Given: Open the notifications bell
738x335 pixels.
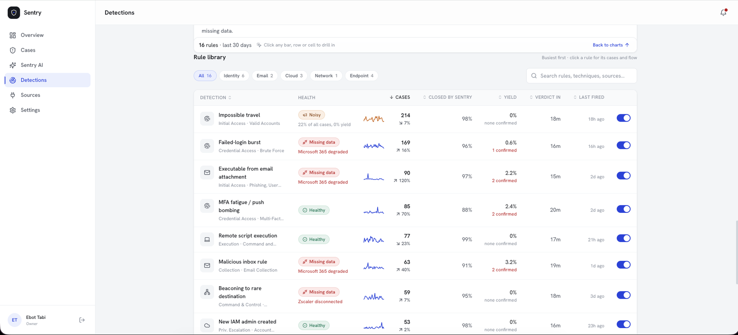Looking at the screenshot, I should coord(723,12).
